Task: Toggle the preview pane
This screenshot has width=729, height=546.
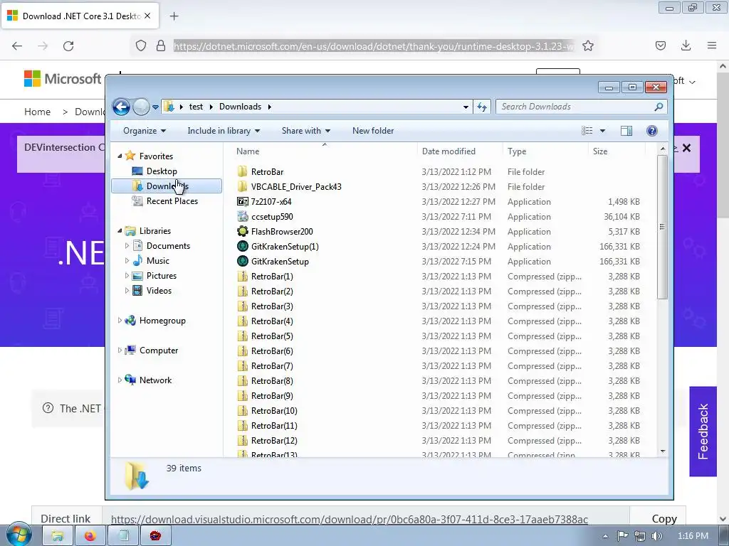Action: [x=626, y=131]
